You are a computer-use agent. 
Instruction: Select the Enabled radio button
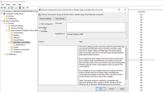click(x=40, y=28)
